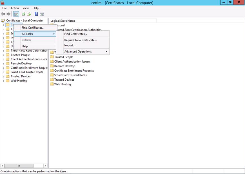The height and width of the screenshot is (174, 245).
Task: Toggle Show/Hide Action Pane toolbar icon
Action: pyautogui.click(x=42, y=14)
